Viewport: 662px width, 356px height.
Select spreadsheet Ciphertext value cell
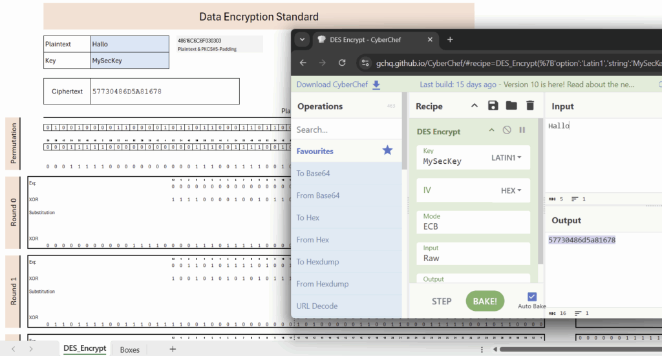tap(165, 92)
